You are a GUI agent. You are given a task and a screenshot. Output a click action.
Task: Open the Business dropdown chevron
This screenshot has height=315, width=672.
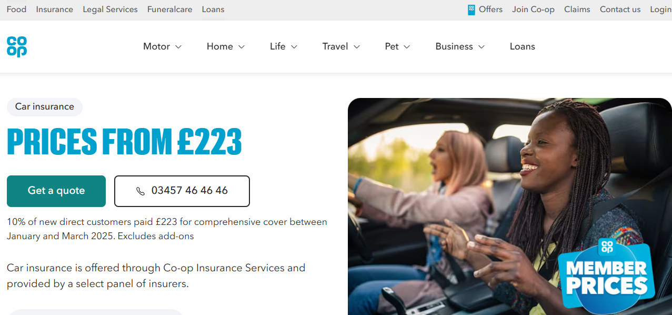click(482, 47)
